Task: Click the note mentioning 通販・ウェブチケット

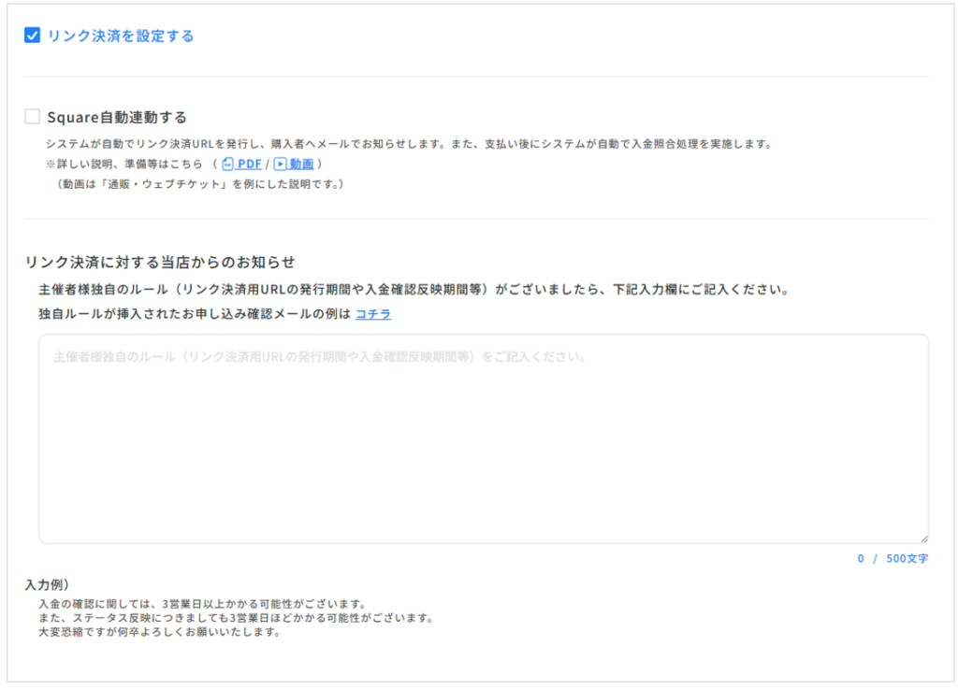Action: click(200, 183)
